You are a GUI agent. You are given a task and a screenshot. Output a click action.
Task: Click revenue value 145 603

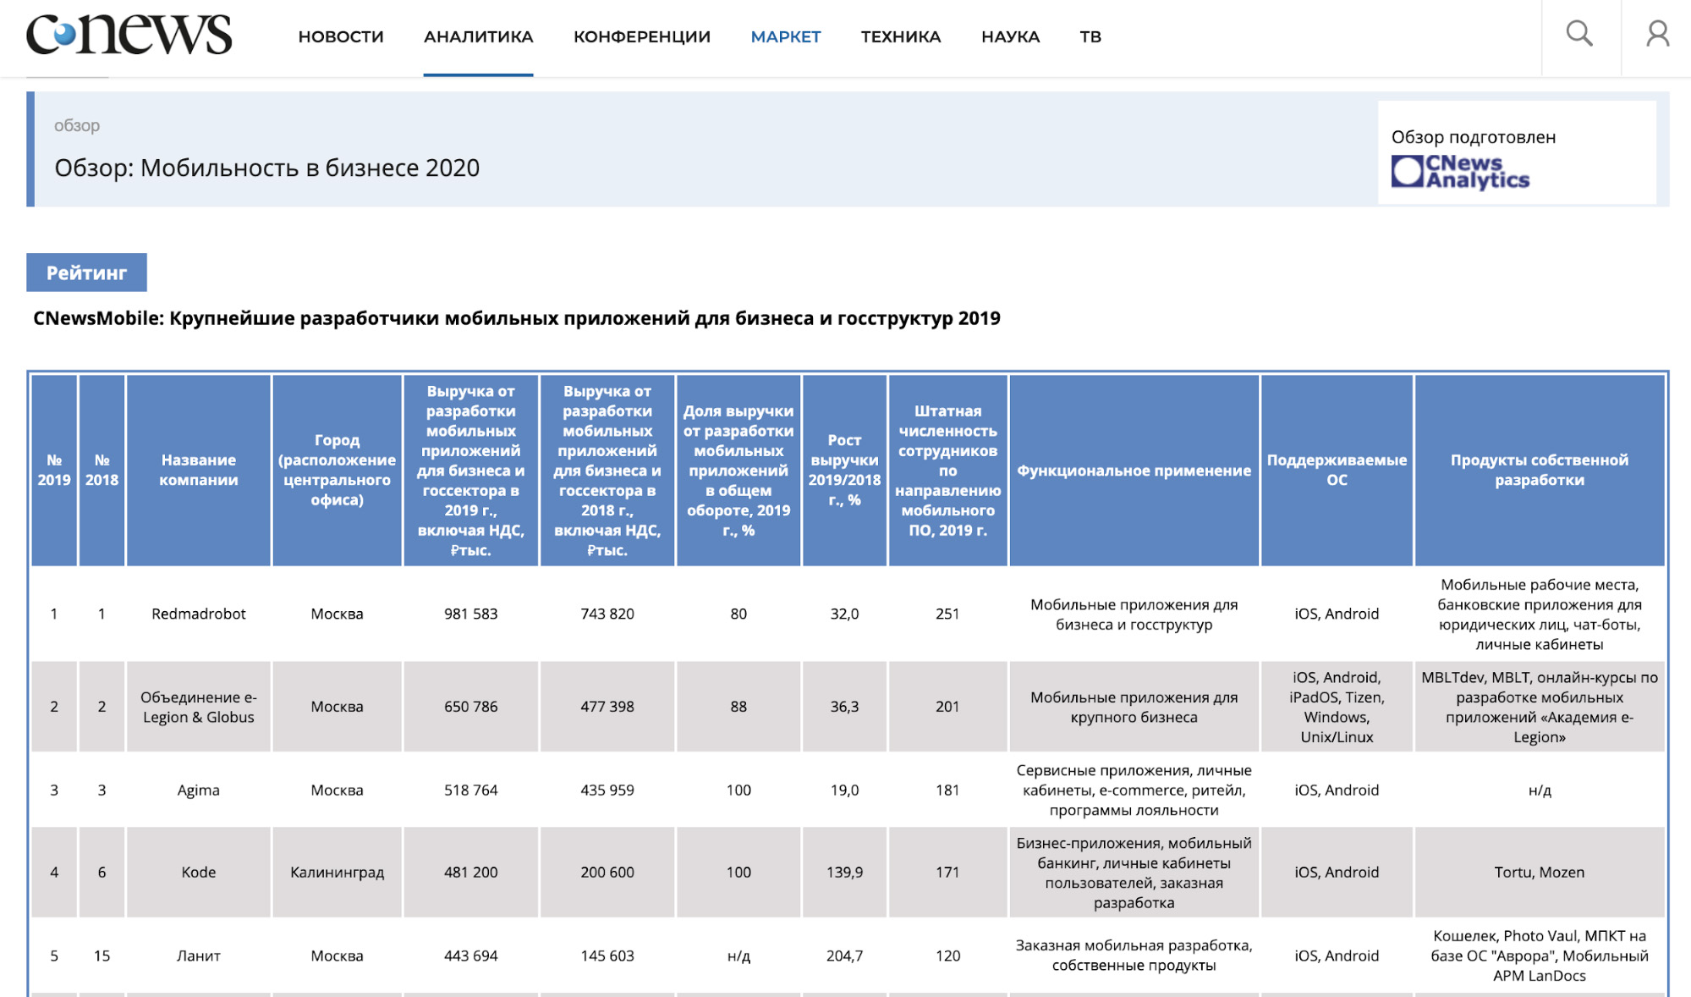pos(607,956)
